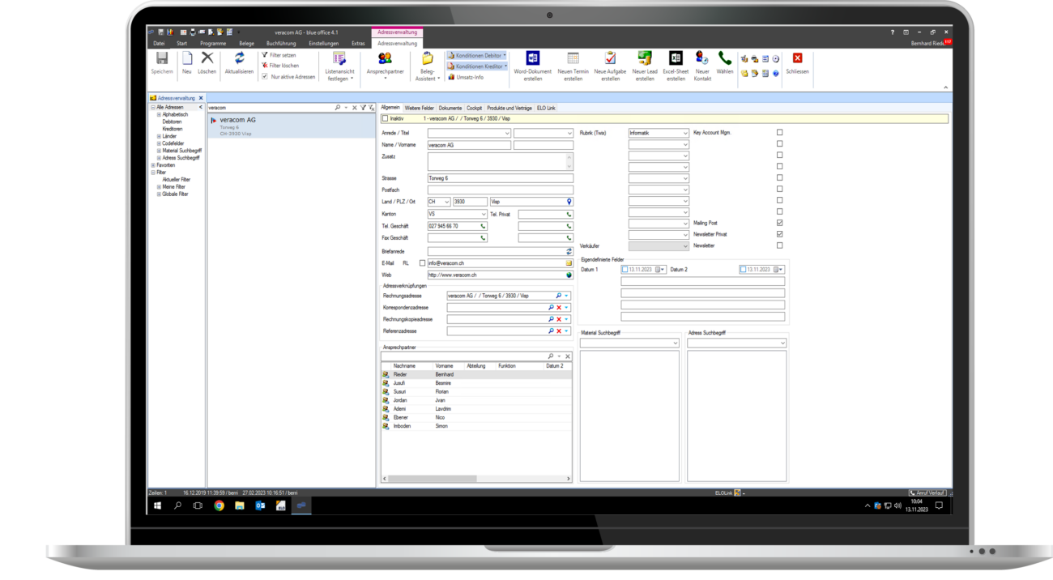Click the Speichern save icon
The height and width of the screenshot is (580, 1053).
(162, 58)
